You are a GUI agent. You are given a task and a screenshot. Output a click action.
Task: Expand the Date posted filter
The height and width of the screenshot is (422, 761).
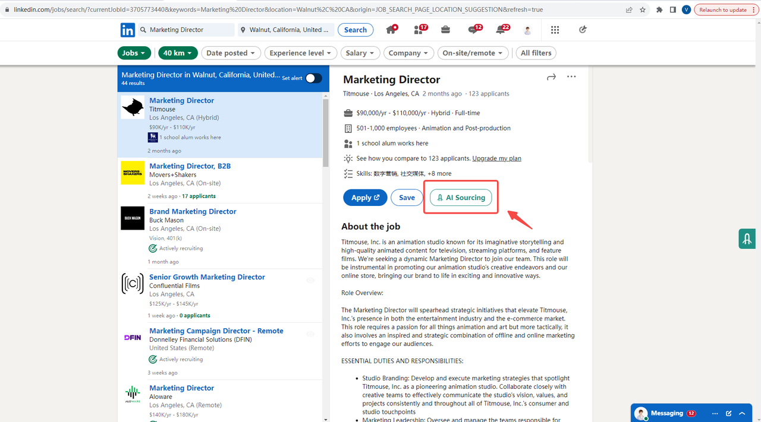231,53
